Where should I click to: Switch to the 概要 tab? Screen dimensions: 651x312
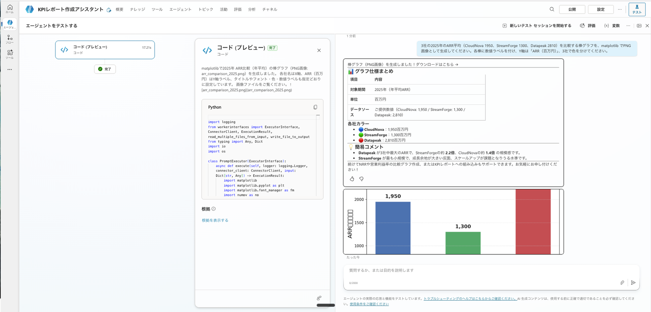[119, 9]
